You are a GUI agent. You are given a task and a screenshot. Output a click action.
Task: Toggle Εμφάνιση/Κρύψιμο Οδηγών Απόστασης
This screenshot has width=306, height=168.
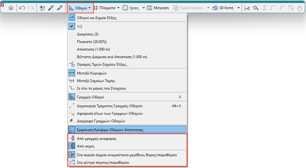tap(127, 130)
